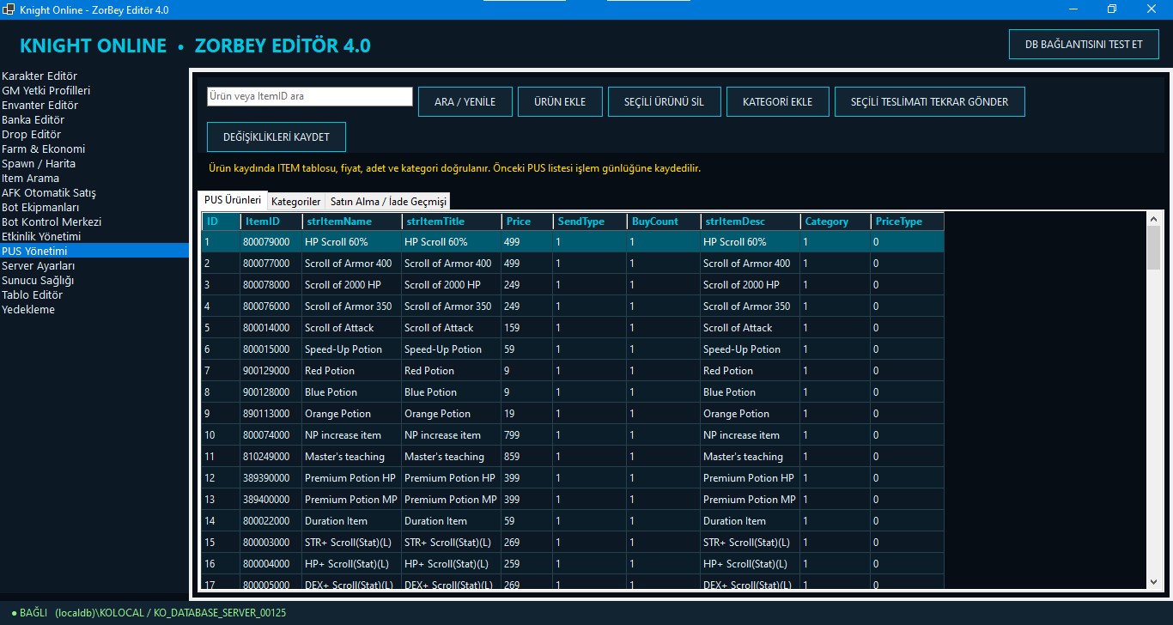This screenshot has height=625, width=1173.
Task: Sort by the Price column header
Action: pos(527,221)
